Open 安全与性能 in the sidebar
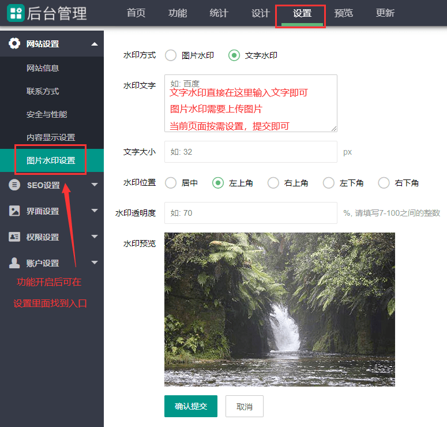The width and height of the screenshot is (447, 427). point(47,114)
